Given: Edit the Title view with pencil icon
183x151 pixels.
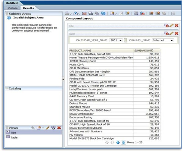Looking at the screenshot, I should click(x=171, y=25).
